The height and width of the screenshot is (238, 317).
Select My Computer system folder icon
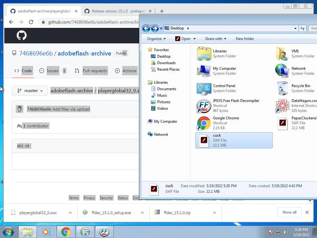tap(204, 71)
